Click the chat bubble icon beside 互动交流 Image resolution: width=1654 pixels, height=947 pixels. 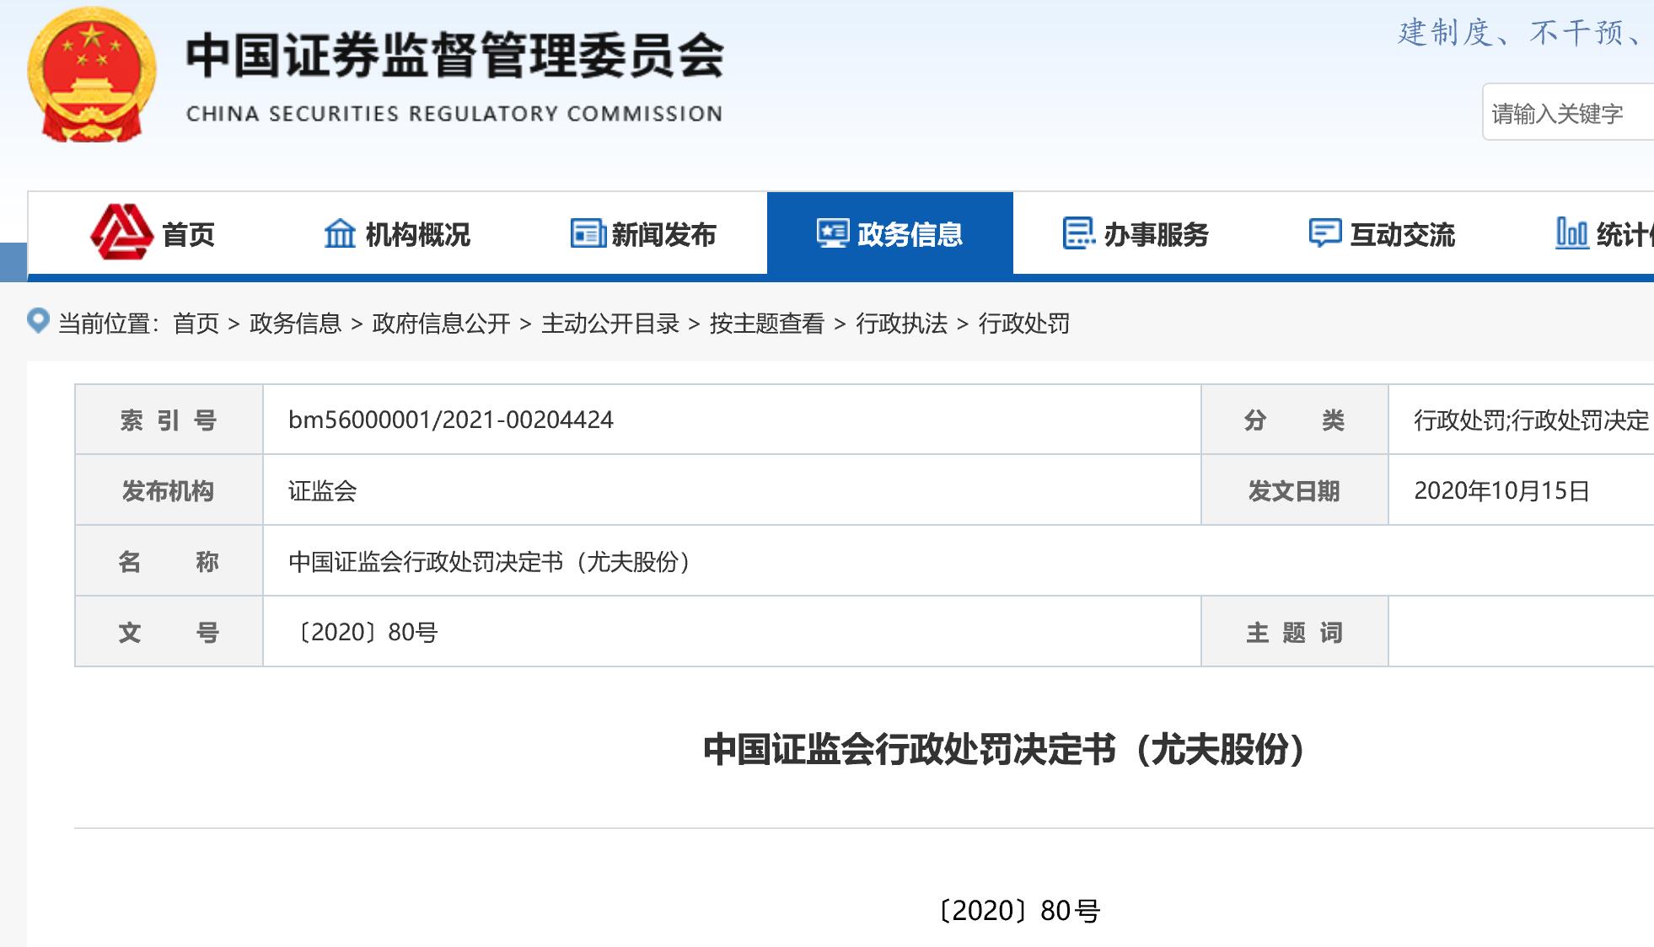click(1325, 233)
